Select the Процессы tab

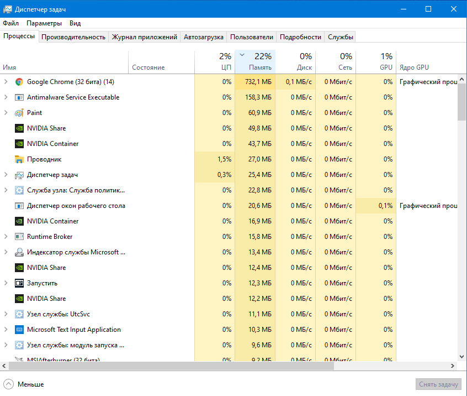point(19,36)
